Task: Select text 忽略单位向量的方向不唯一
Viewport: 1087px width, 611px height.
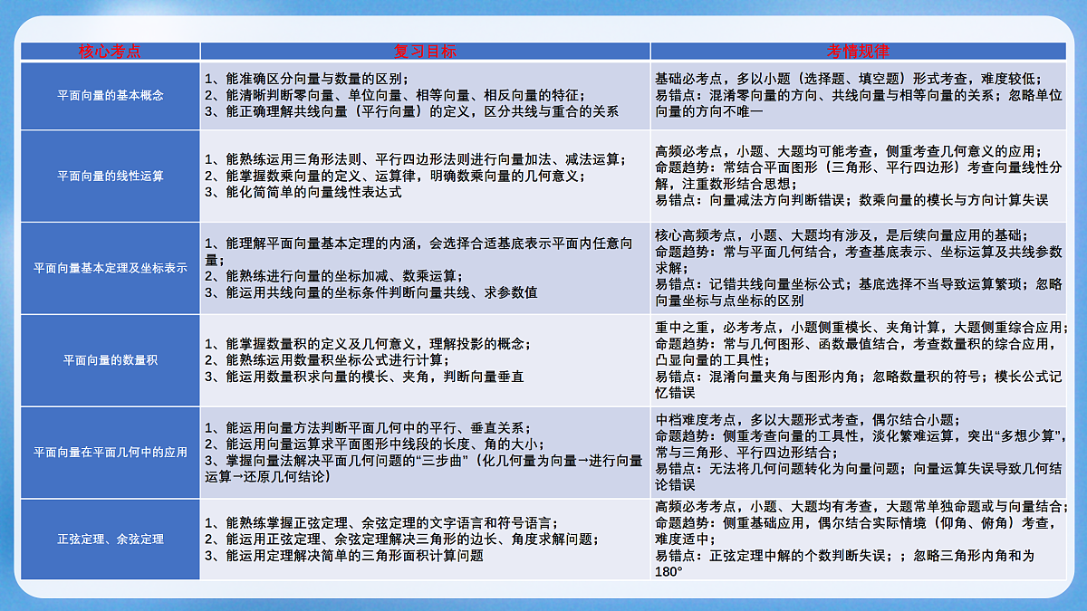Action: pos(858,103)
